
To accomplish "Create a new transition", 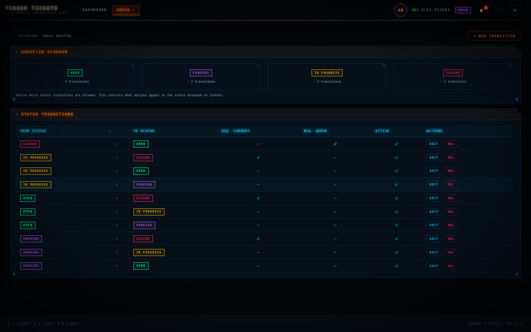I will (494, 36).
